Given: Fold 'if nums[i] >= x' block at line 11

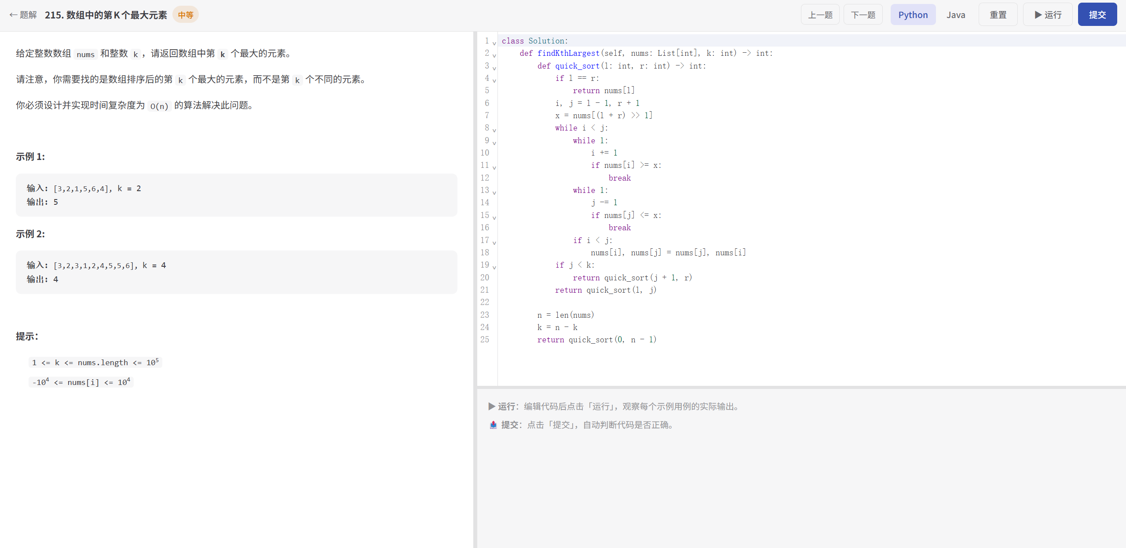Looking at the screenshot, I should click(x=494, y=167).
